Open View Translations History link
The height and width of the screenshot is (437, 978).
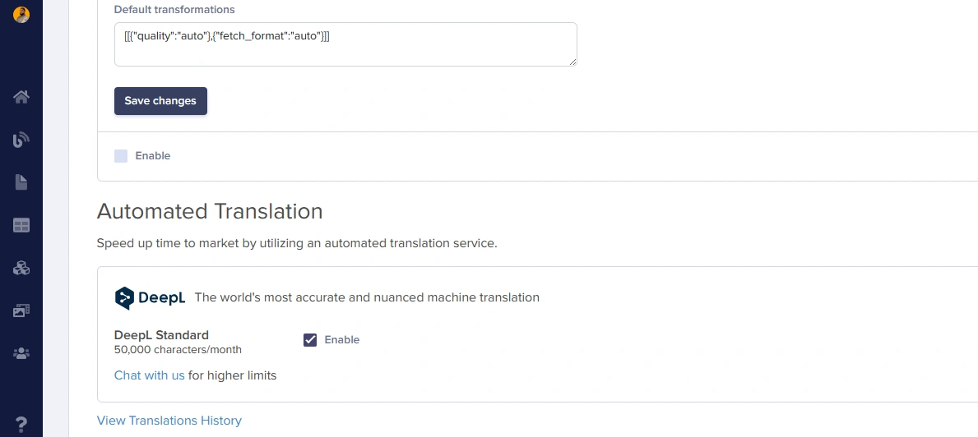click(169, 421)
